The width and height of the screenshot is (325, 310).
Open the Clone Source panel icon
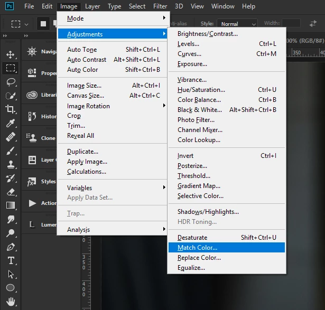[32, 138]
